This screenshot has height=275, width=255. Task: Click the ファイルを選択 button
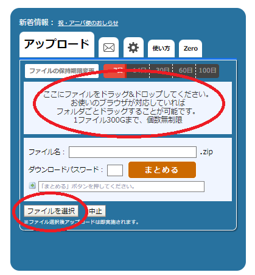pyautogui.click(x=51, y=211)
